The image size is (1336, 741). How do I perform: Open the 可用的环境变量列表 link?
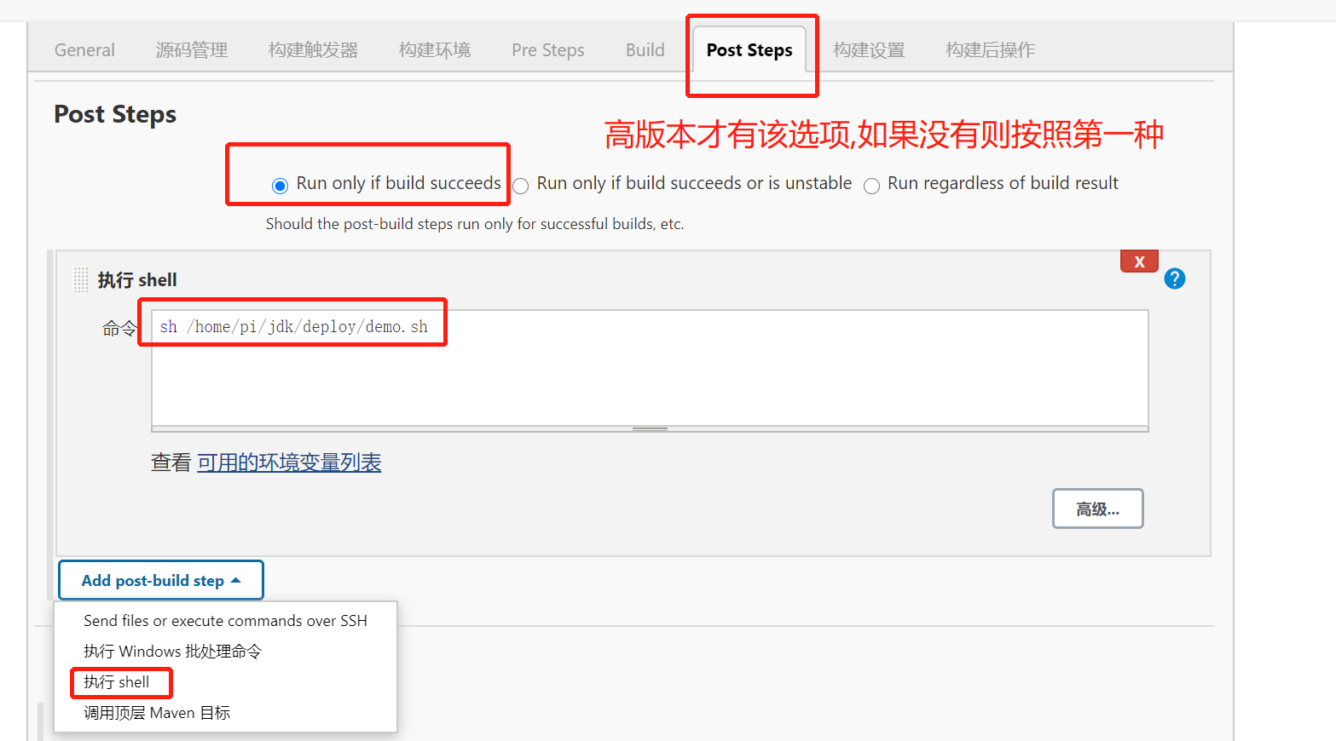coord(289,462)
